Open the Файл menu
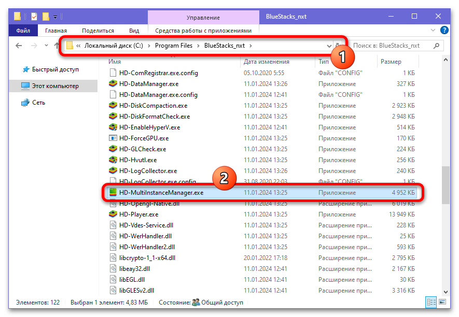Screen dimensions: 459x317 23,31
